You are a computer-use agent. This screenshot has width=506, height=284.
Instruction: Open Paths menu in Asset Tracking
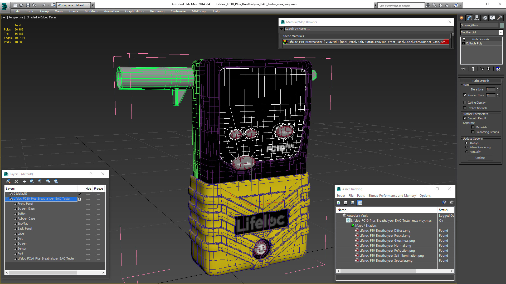point(361,196)
